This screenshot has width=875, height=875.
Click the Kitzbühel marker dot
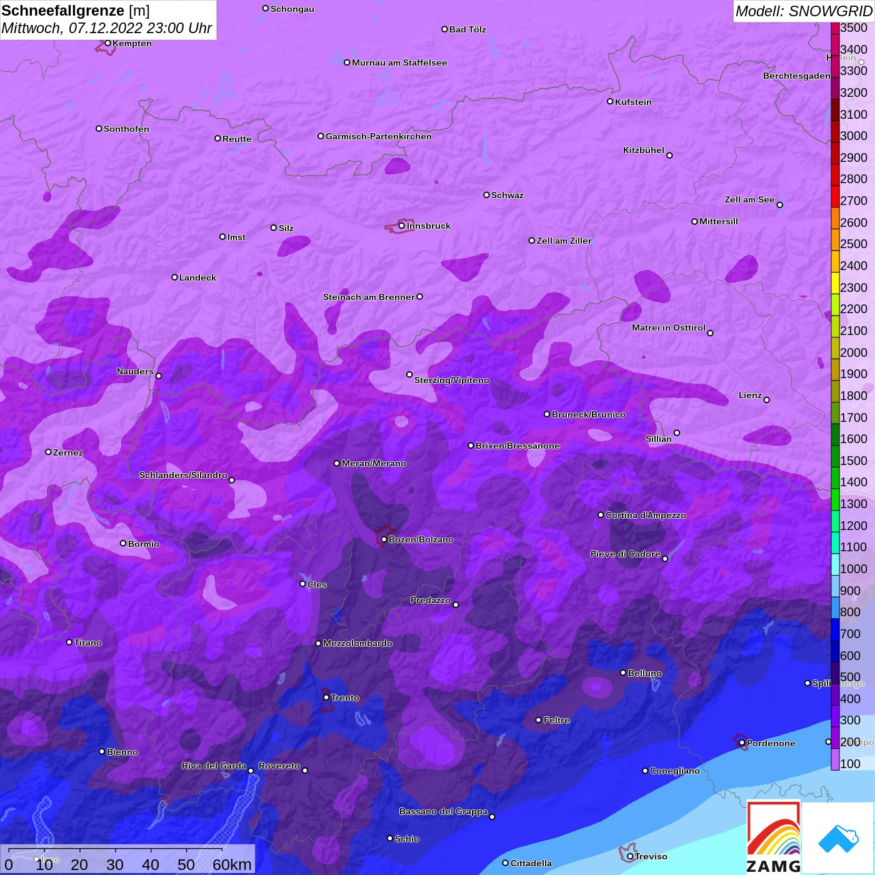pyautogui.click(x=669, y=156)
